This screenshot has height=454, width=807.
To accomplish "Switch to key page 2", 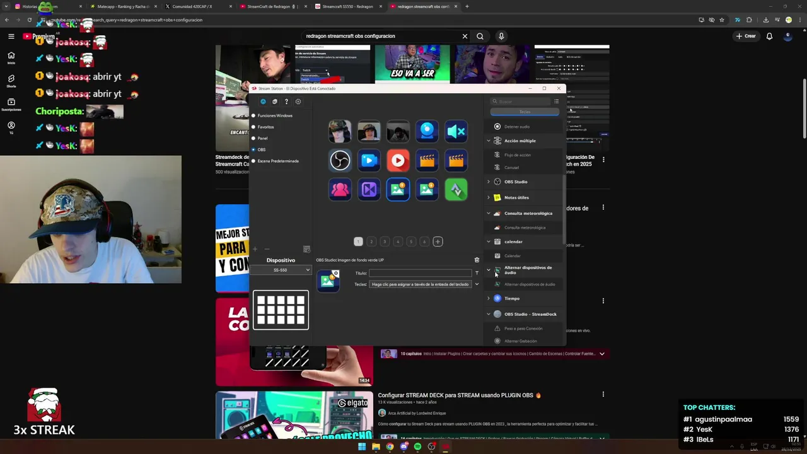I will pyautogui.click(x=371, y=242).
